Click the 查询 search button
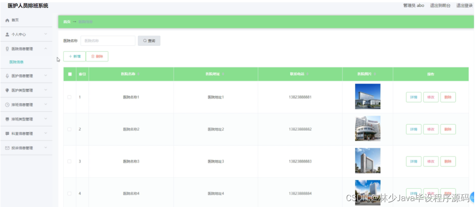Screen dimensions: 476x207 [x=149, y=41]
